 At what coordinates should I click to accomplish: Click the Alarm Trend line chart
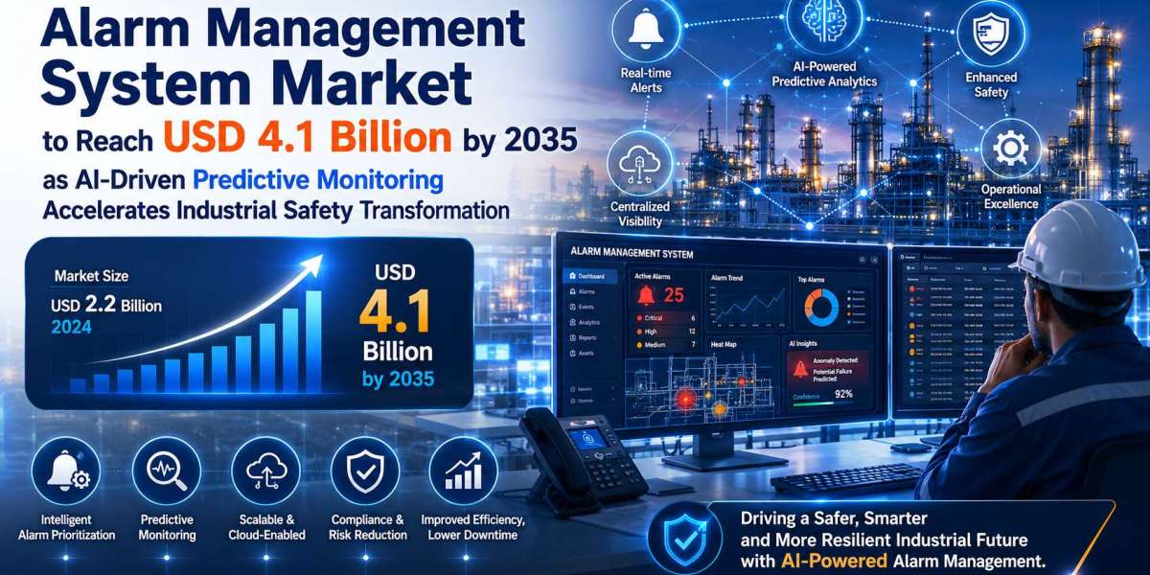tap(746, 307)
